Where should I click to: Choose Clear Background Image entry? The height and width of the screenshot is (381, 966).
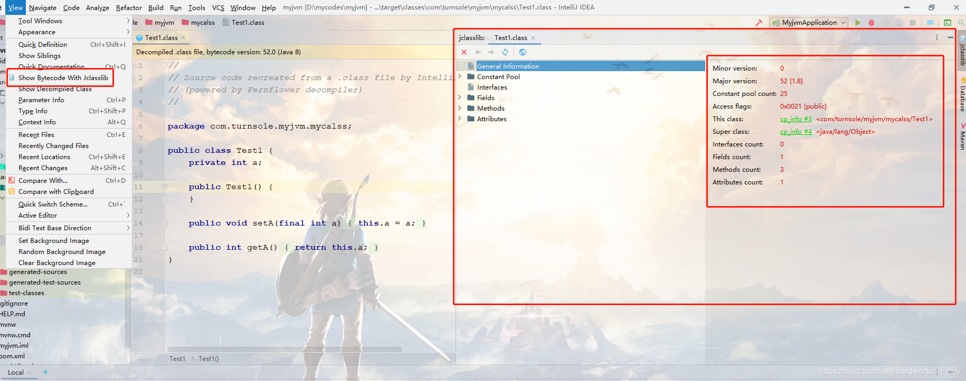(69, 263)
